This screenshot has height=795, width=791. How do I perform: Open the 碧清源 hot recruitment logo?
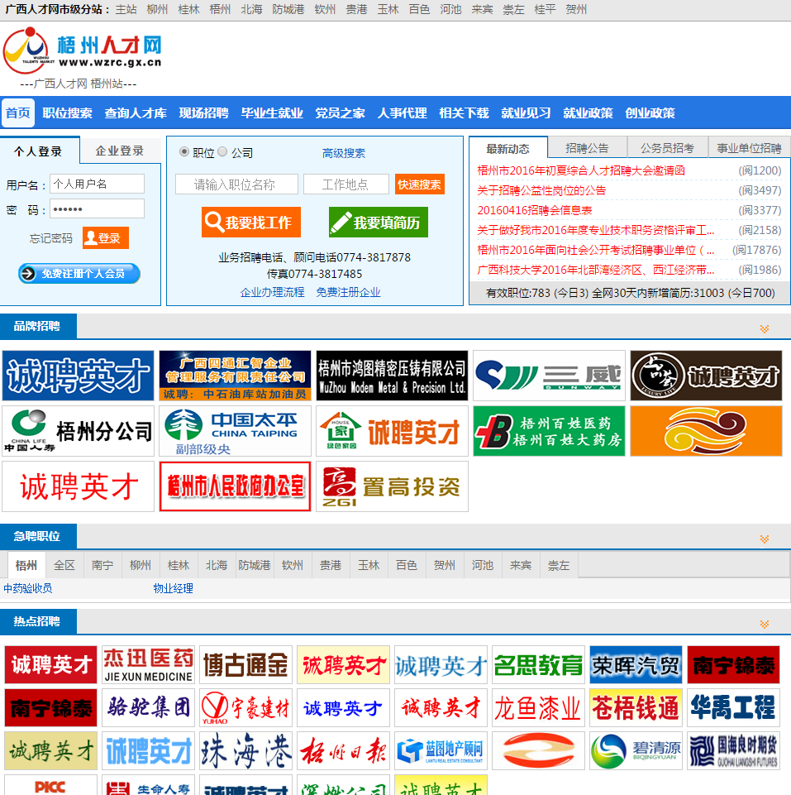(x=636, y=750)
